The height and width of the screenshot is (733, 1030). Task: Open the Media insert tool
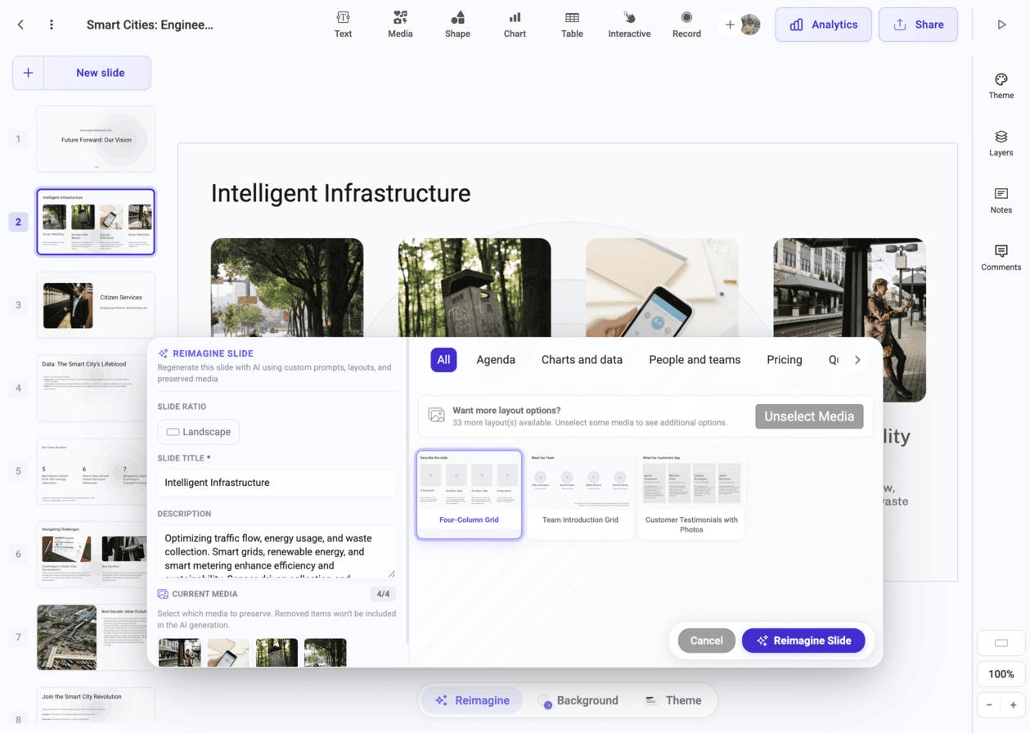(400, 24)
